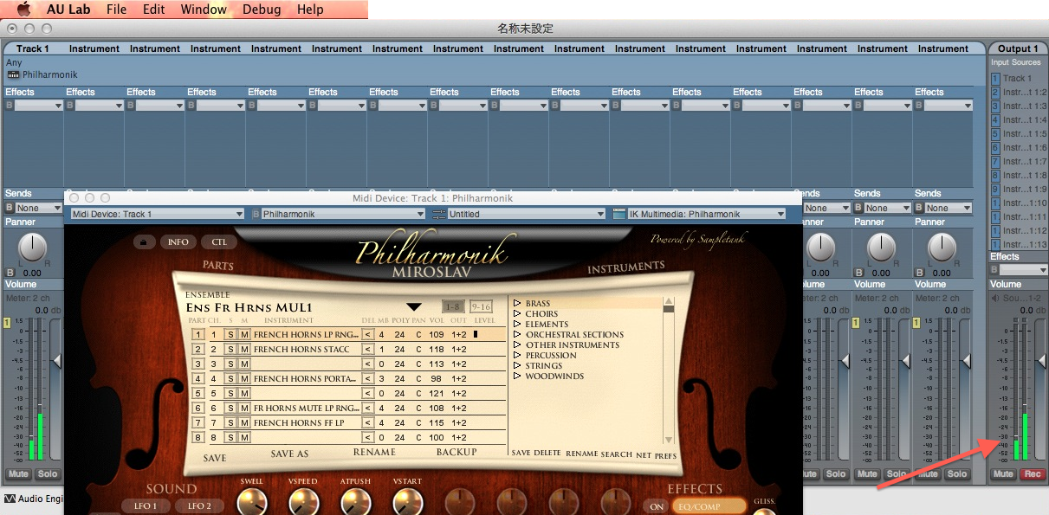
Task: Open the File menu
Action: [116, 10]
